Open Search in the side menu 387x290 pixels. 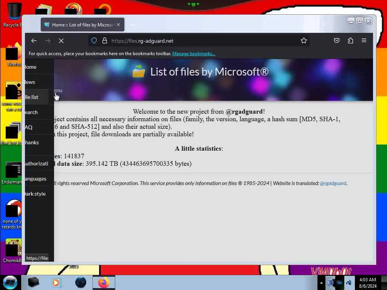coord(39,112)
